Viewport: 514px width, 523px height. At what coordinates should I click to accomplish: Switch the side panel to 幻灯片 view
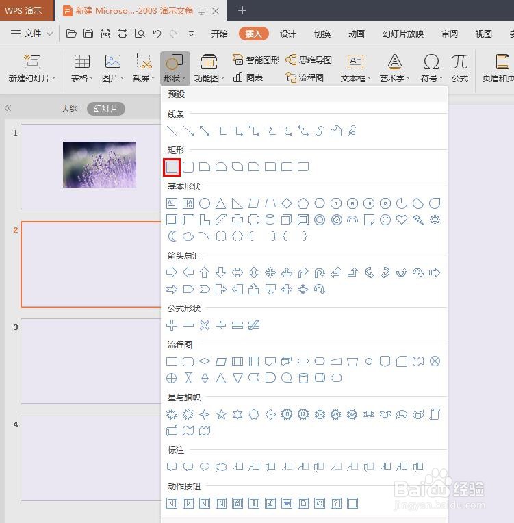(105, 109)
